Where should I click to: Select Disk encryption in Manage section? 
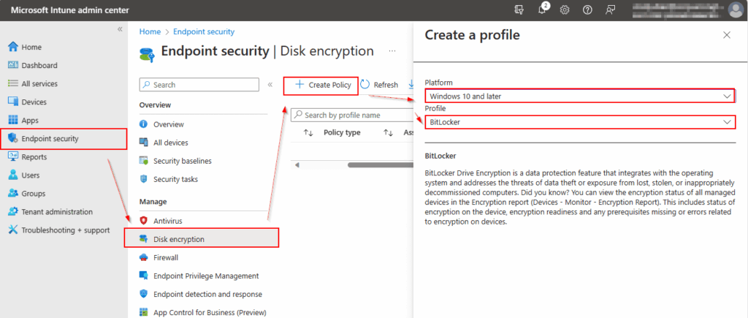pos(178,239)
